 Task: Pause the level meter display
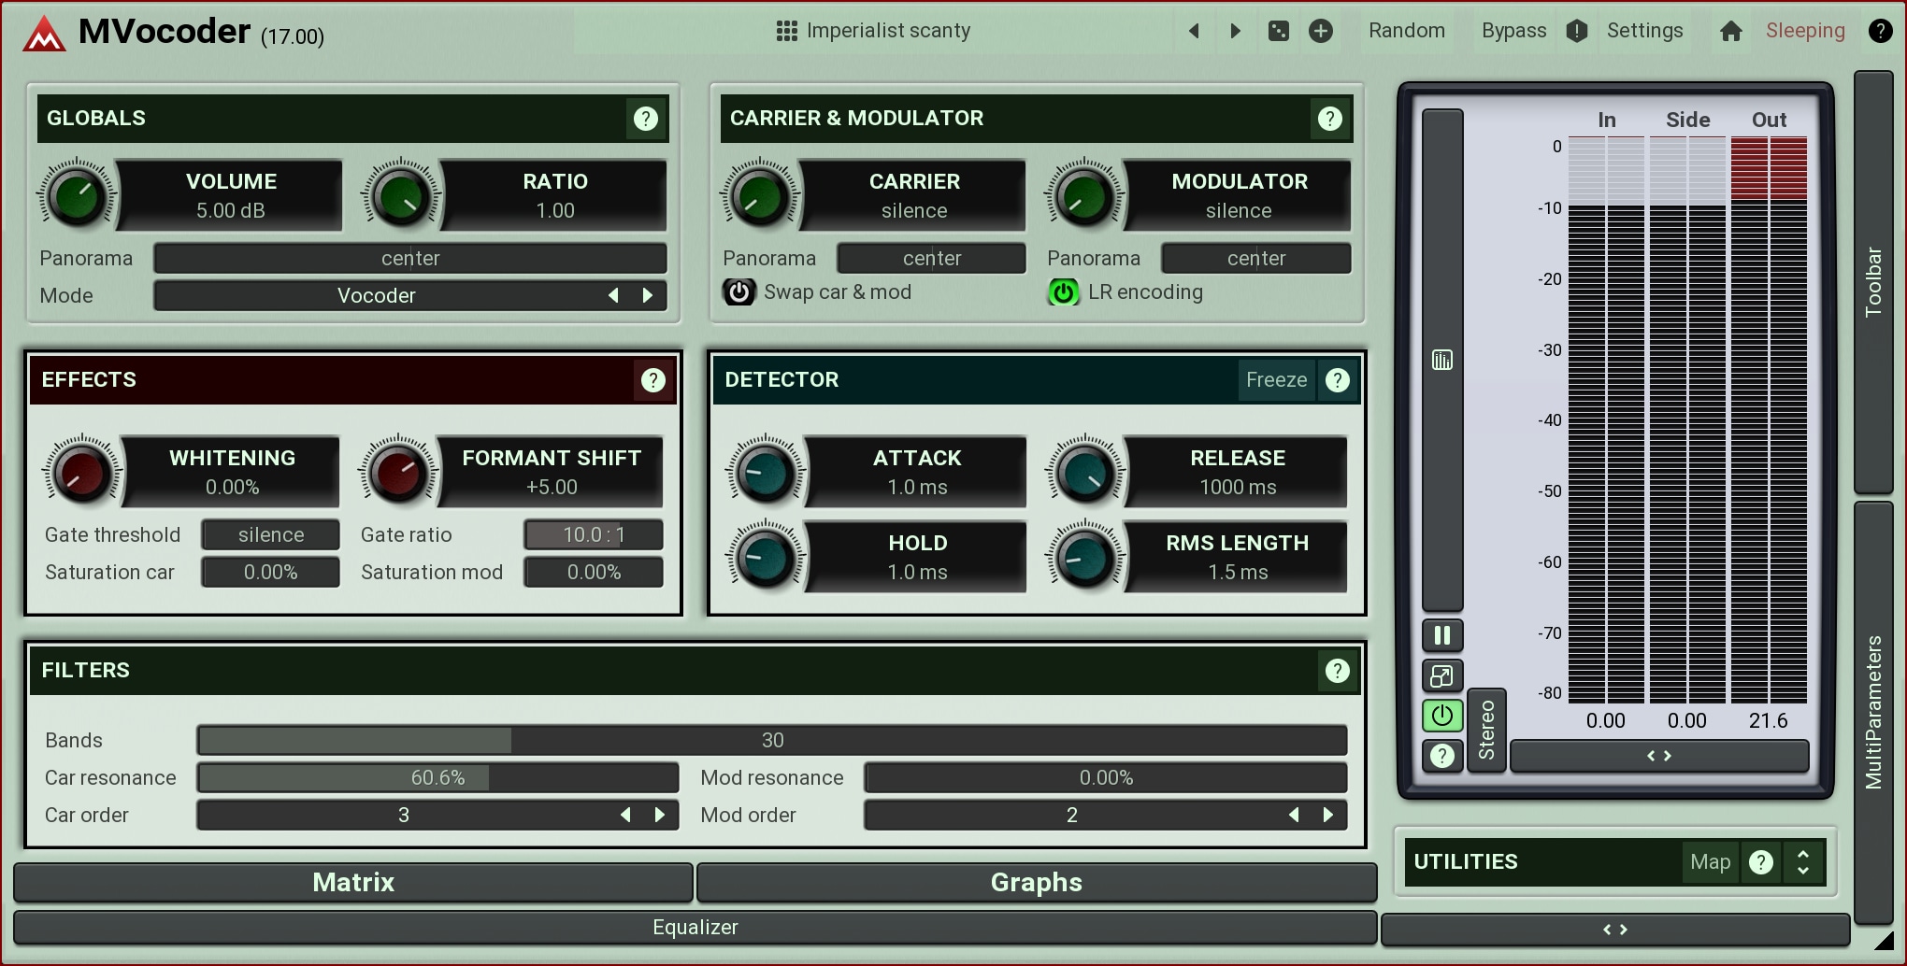click(1441, 636)
